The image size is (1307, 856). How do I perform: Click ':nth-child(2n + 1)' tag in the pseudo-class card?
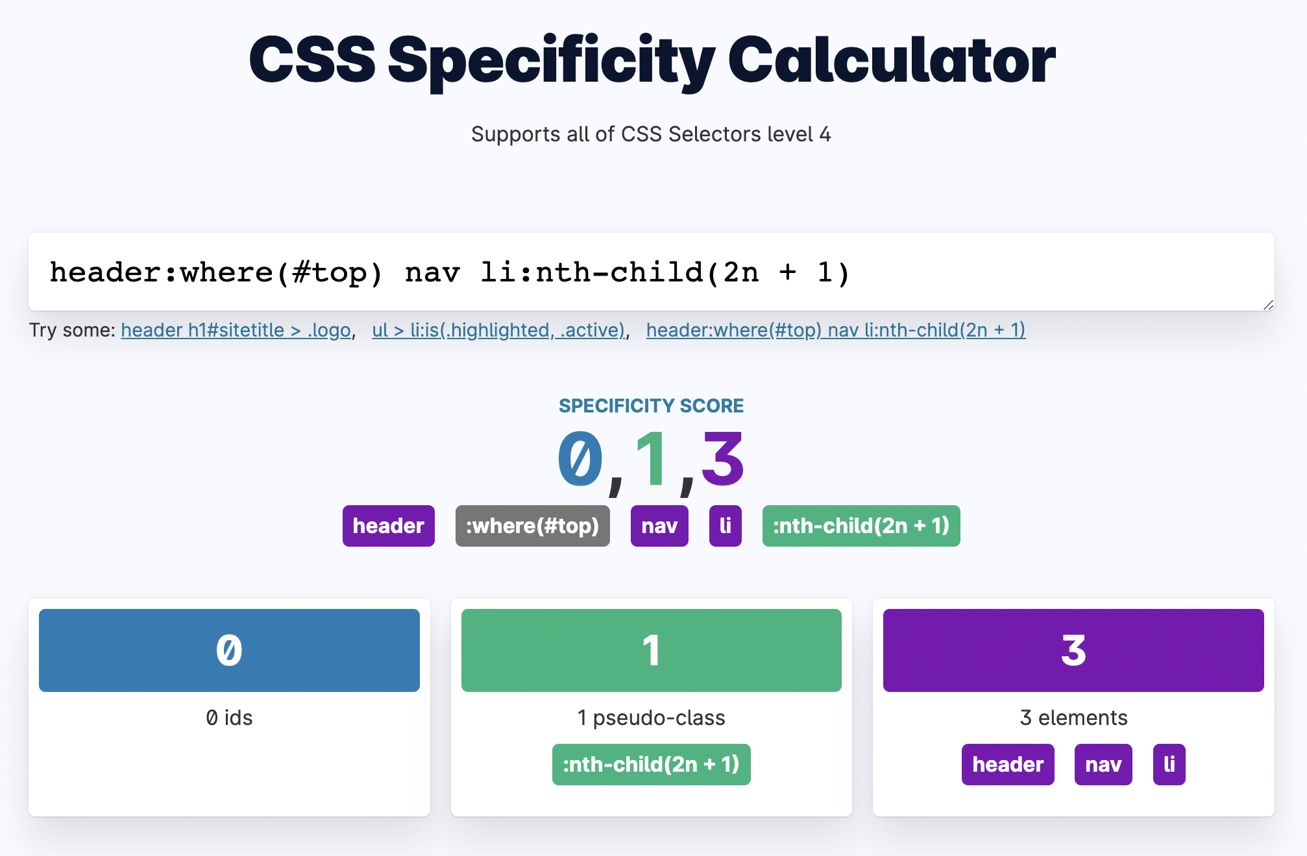(651, 765)
